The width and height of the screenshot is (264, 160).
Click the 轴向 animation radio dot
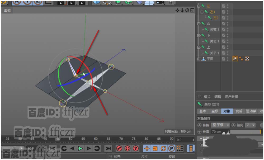[234, 125]
